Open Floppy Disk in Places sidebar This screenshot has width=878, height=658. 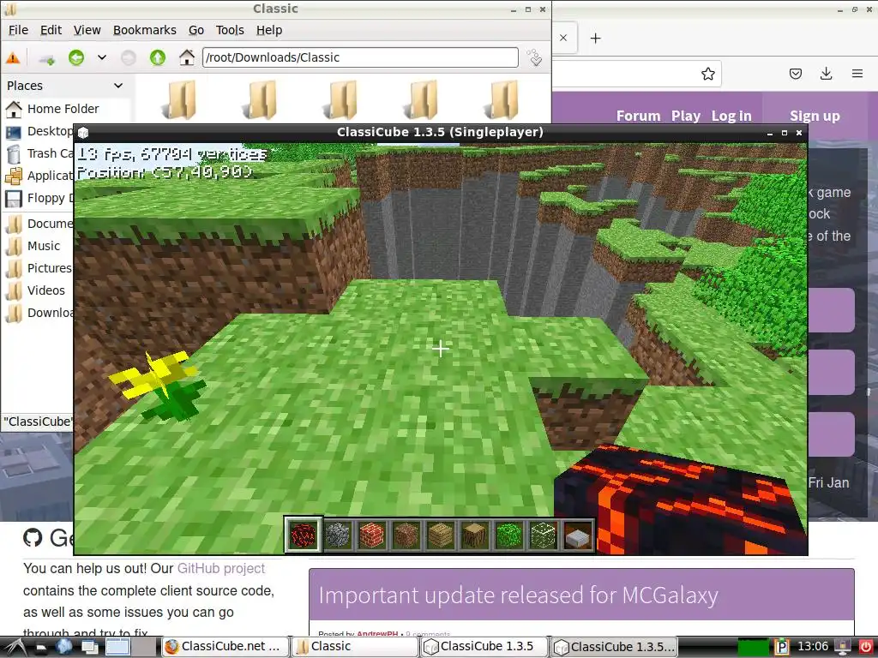tap(39, 198)
